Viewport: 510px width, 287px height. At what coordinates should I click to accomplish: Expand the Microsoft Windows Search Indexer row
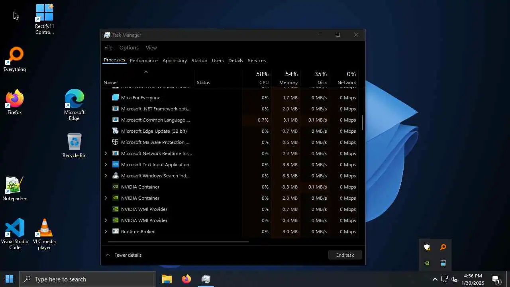coord(106,175)
